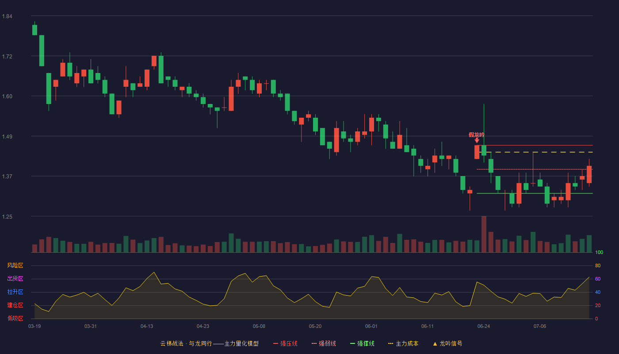The height and width of the screenshot is (354, 619).
Task: Click the tallest red volume bar
Action: click(x=484, y=234)
